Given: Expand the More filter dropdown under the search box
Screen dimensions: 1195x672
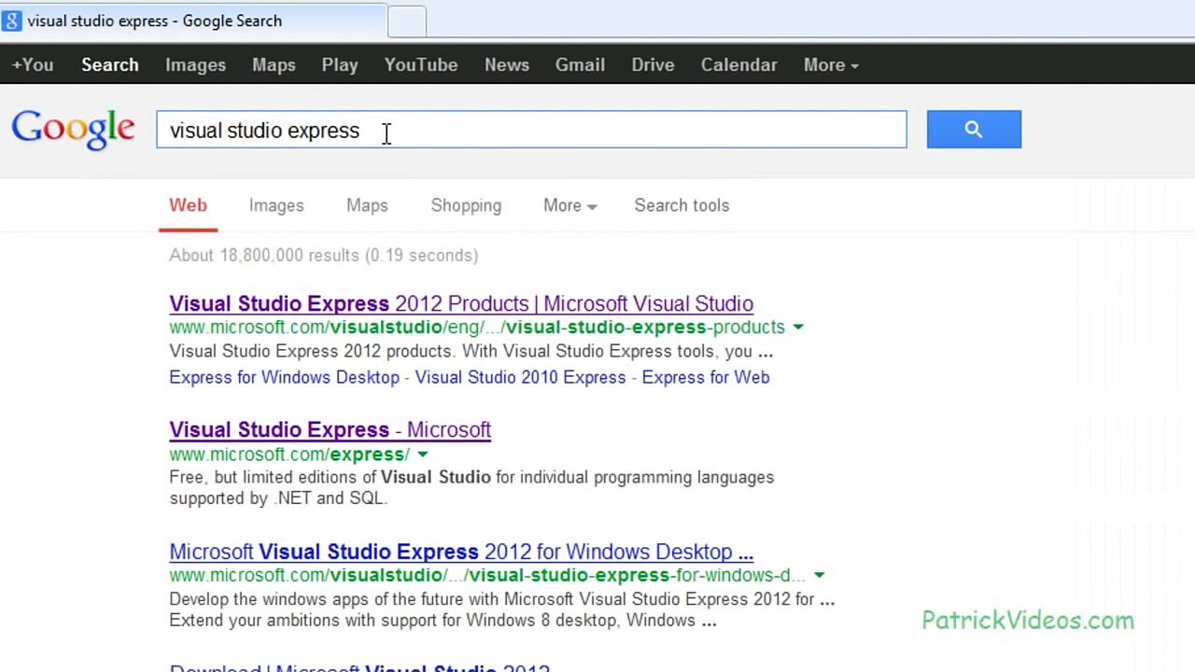Looking at the screenshot, I should coord(569,205).
